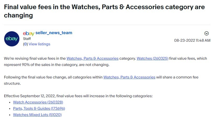This screenshot has width=211, height=122.
Task: Click the Staff rank label under the username
Action: pyautogui.click(x=27, y=39)
